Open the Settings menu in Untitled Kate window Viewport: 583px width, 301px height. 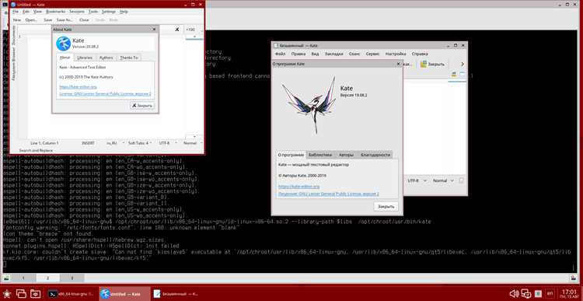pyautogui.click(x=109, y=12)
